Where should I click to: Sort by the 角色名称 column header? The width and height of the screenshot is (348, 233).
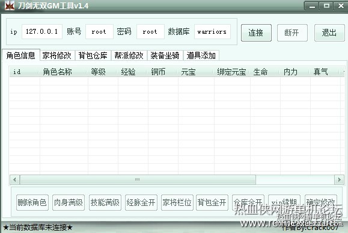pyautogui.click(x=64, y=72)
